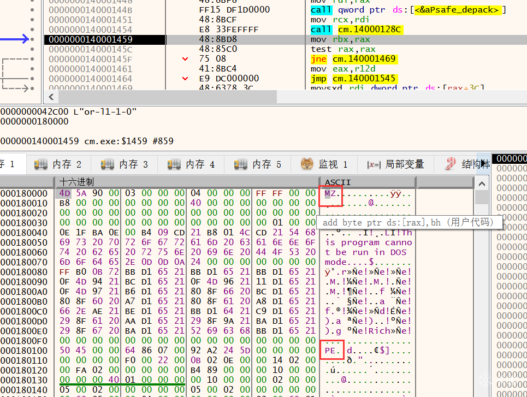Click opcode bytes '48:85C0'
The height and width of the screenshot is (397, 527).
[218, 49]
